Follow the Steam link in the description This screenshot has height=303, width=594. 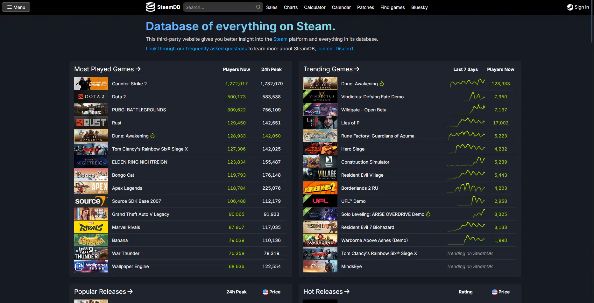pyautogui.click(x=280, y=39)
